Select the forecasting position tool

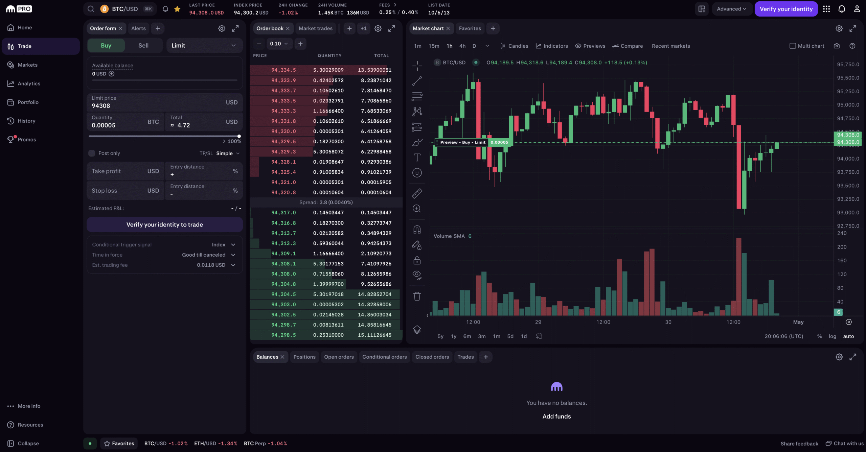pos(417,127)
